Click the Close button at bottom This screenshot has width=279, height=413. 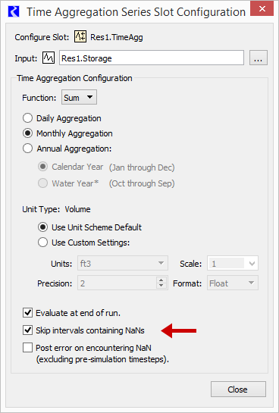(238, 390)
